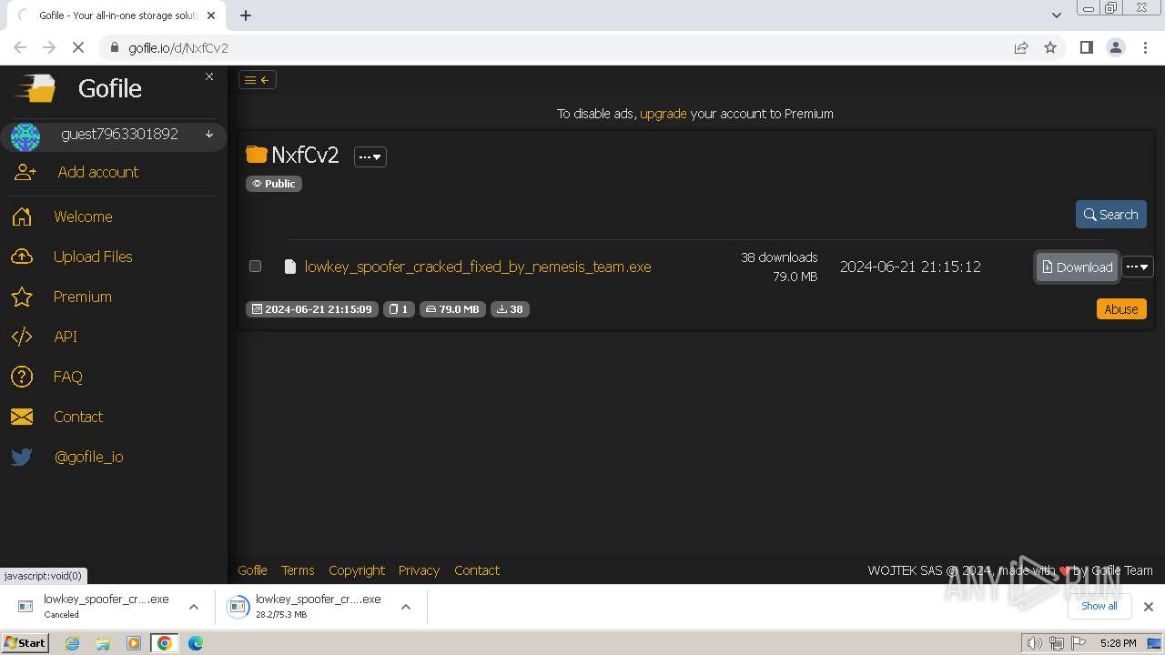Click the Windows Start button
The height and width of the screenshot is (655, 1165).
pos(25,643)
